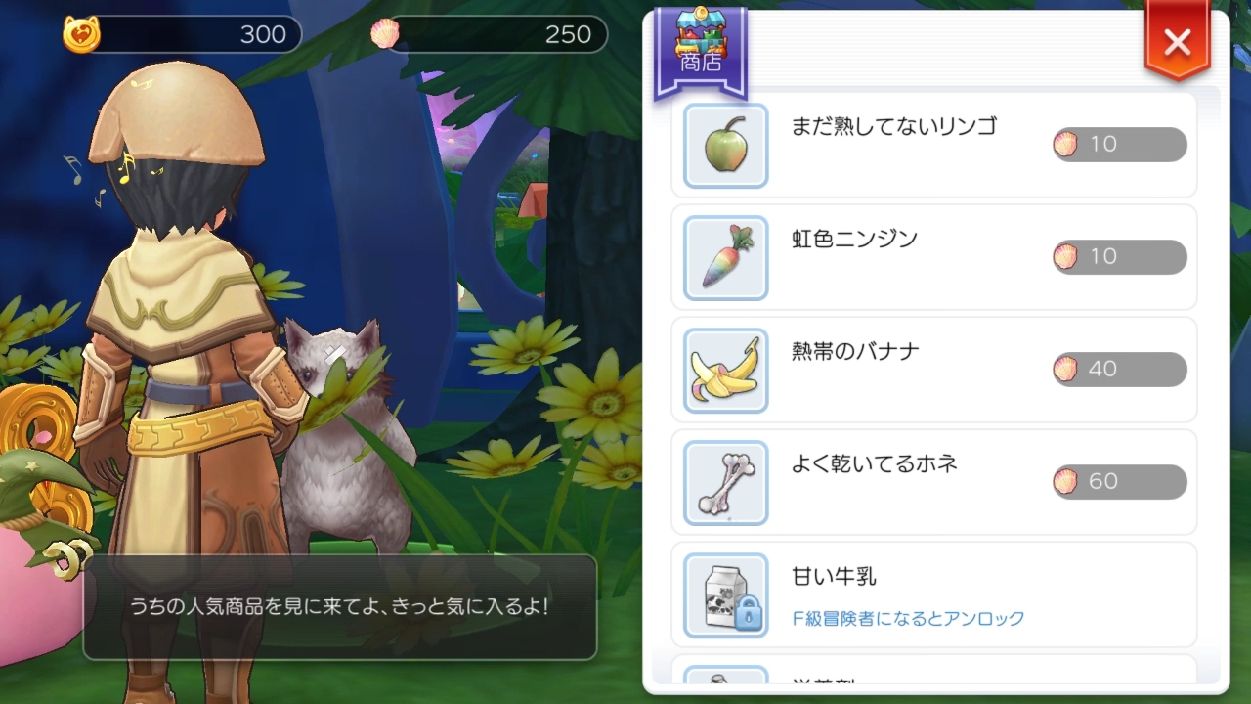Screen dimensions: 1251x704
Task: Purchase よく乾いてるホネ using the 60 price button
Action: tap(1119, 482)
